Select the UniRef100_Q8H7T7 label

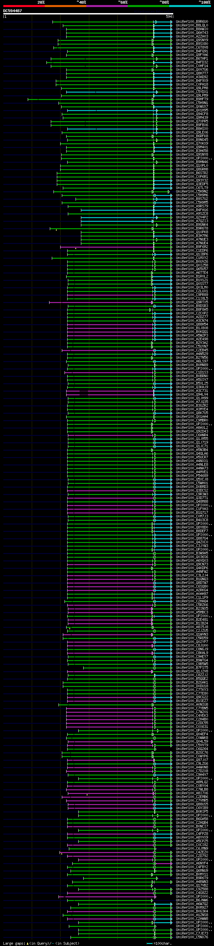click(x=192, y=73)
